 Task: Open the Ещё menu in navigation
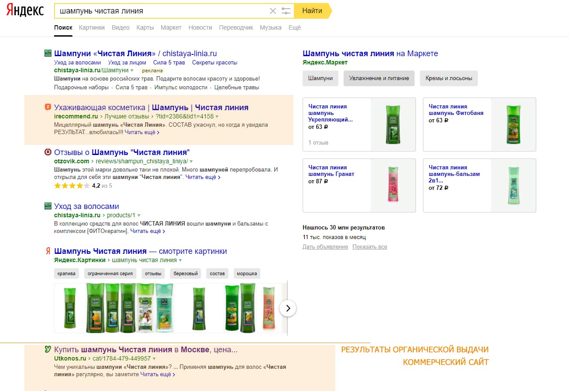pos(295,27)
